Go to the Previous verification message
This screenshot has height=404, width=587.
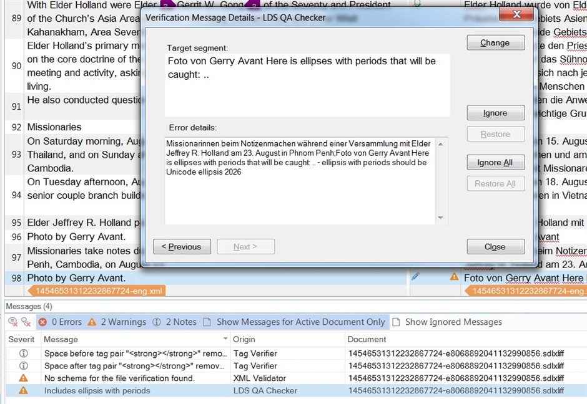click(x=182, y=247)
